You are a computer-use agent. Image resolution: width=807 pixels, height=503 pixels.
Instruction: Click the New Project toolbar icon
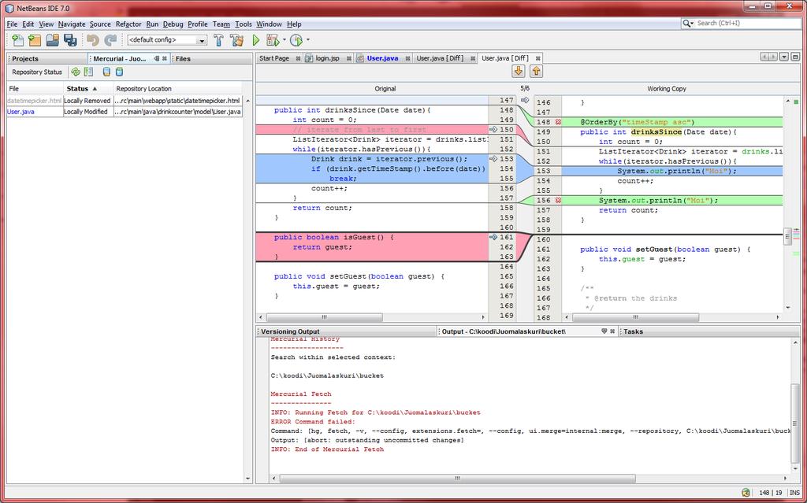35,40
